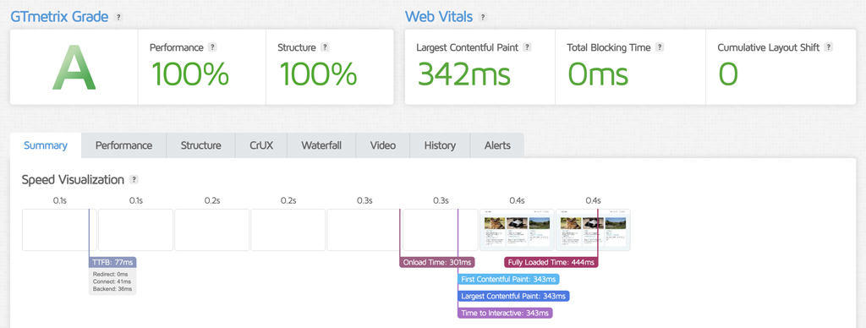The image size is (866, 328).
Task: Click the 0ms Total Blocking Time value
Action: coord(598,74)
